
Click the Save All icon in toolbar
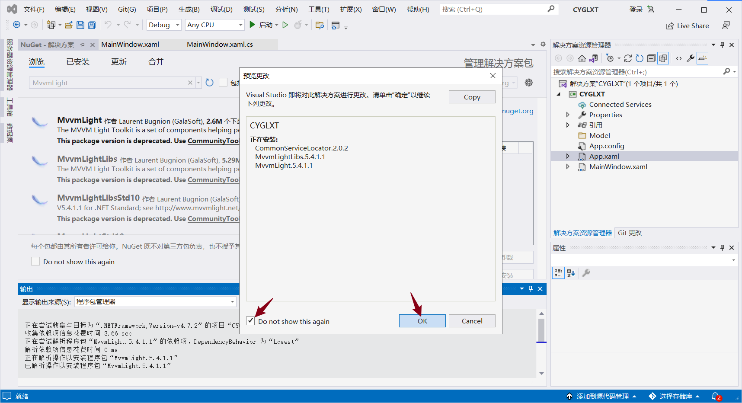point(92,25)
